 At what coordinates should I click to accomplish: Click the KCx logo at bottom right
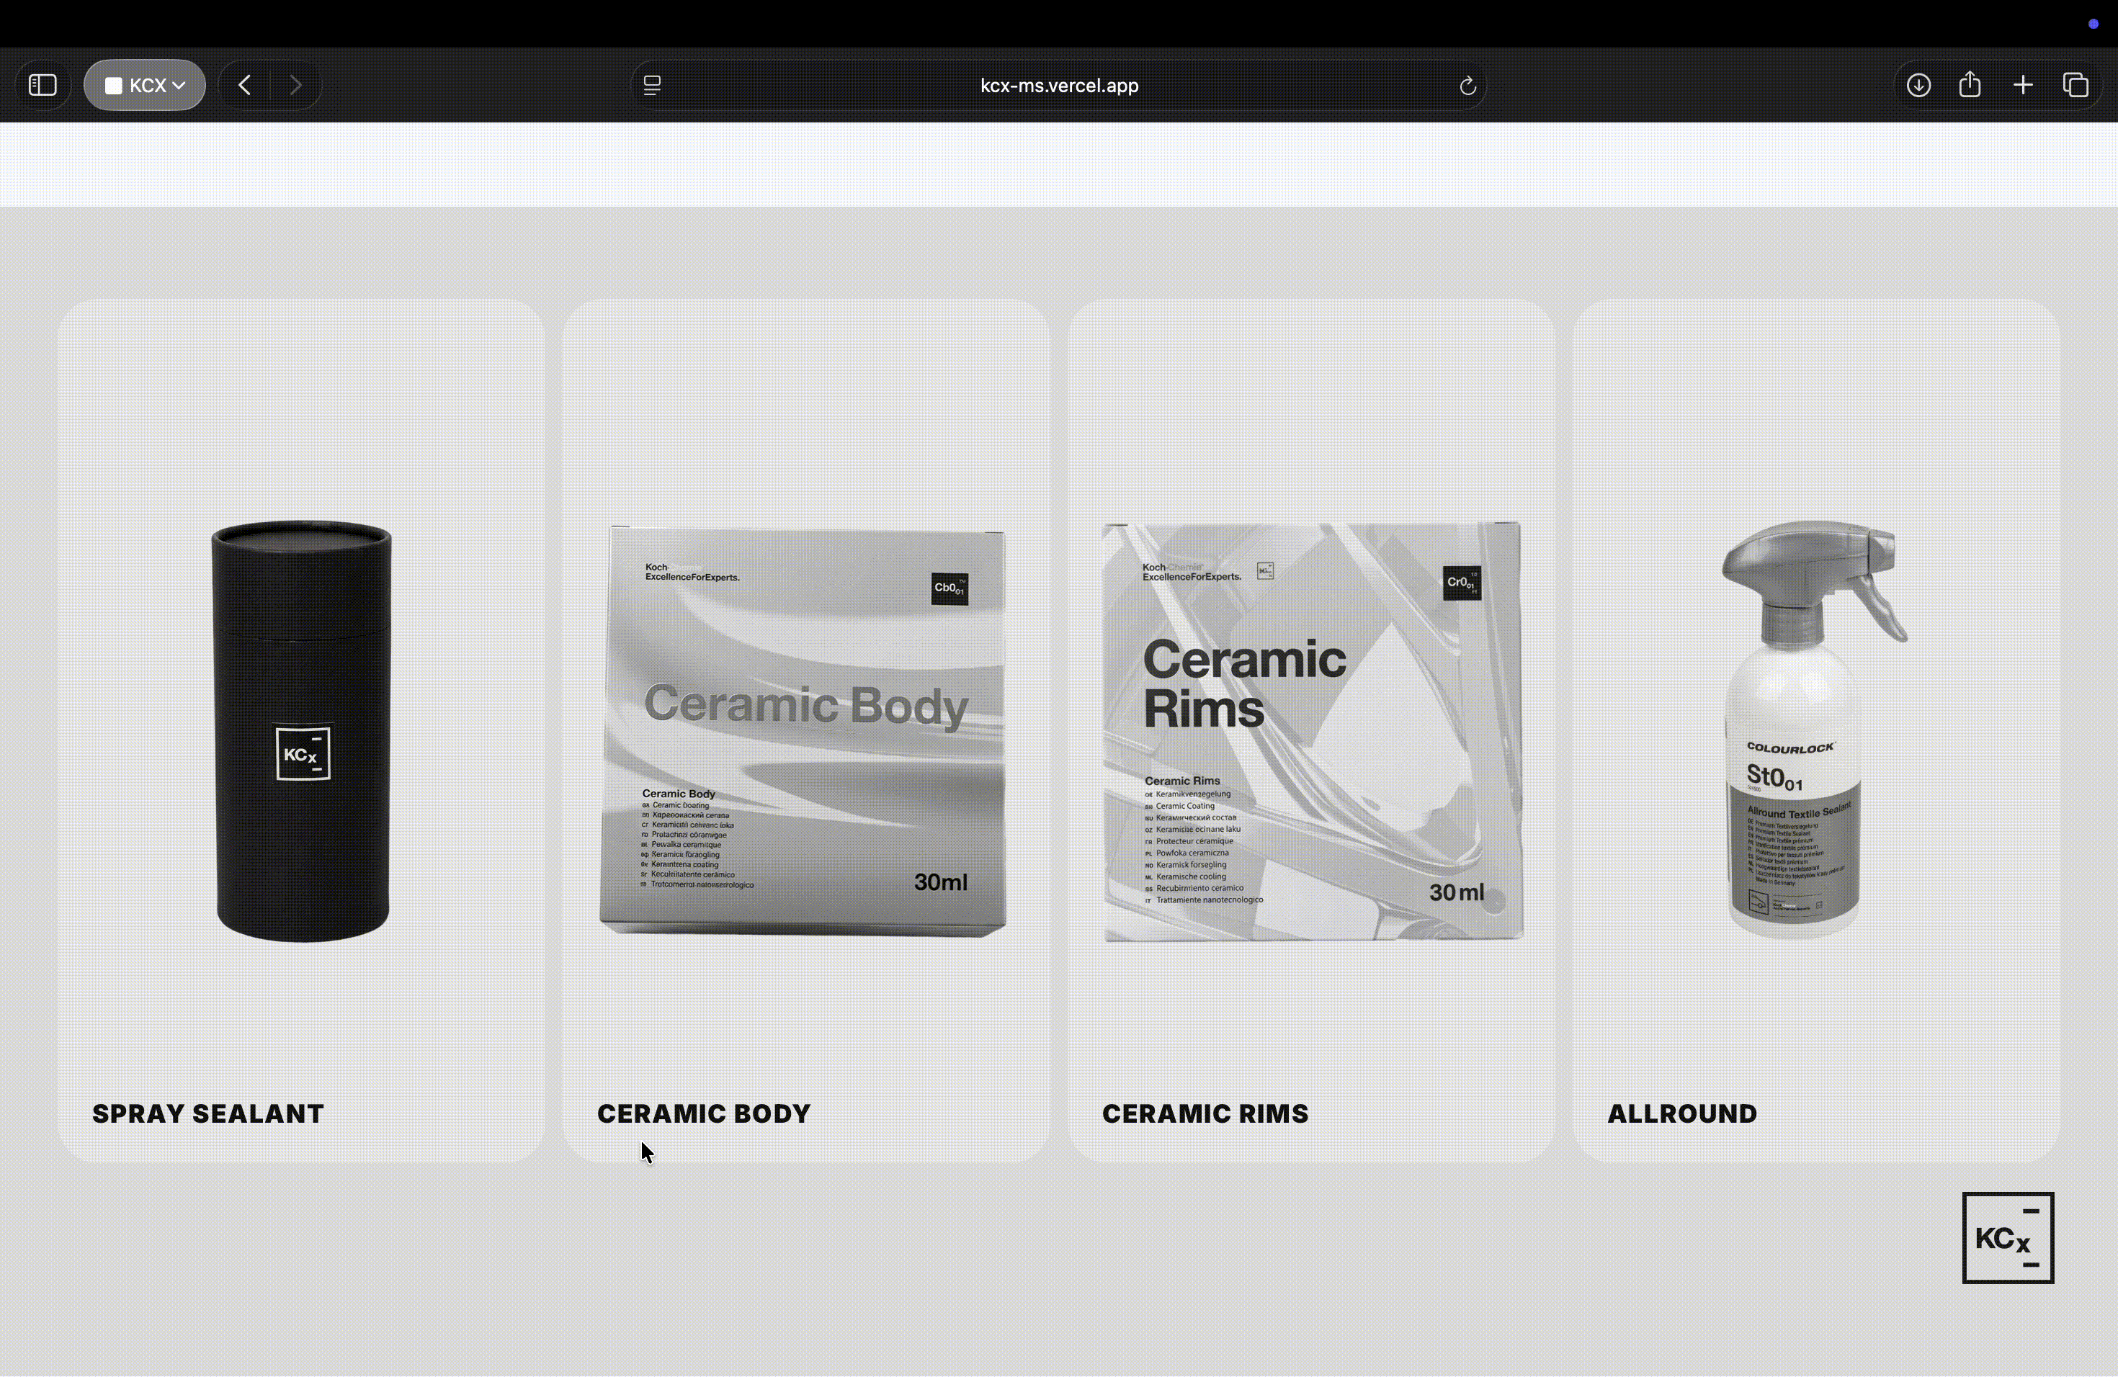click(x=2008, y=1237)
